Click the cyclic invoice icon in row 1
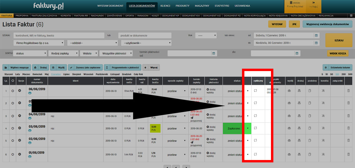This screenshot has width=355, height=168. coord(255,90)
